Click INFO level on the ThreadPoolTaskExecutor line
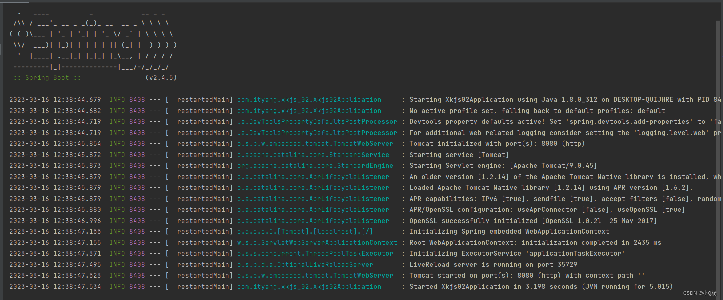 [117, 254]
